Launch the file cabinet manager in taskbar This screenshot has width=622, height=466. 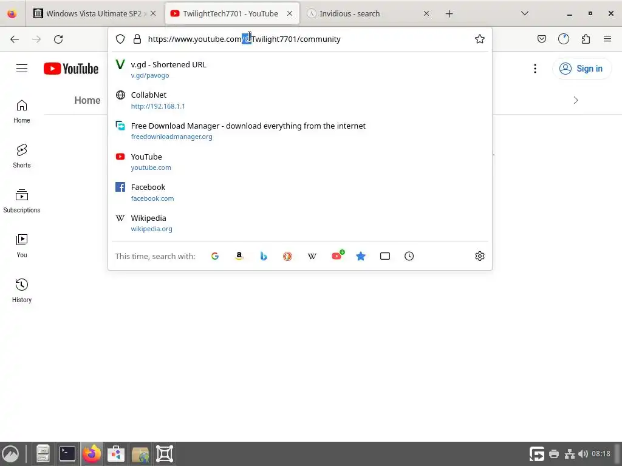pos(43,454)
